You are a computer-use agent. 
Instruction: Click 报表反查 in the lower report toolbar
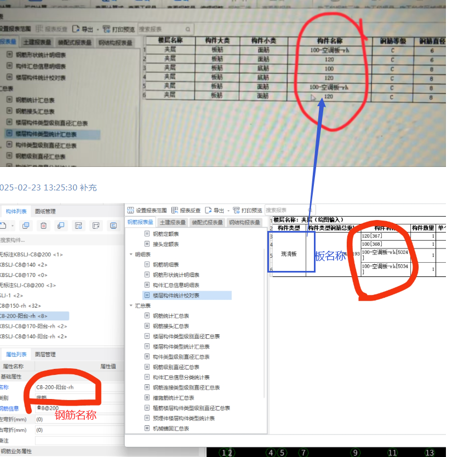click(186, 211)
